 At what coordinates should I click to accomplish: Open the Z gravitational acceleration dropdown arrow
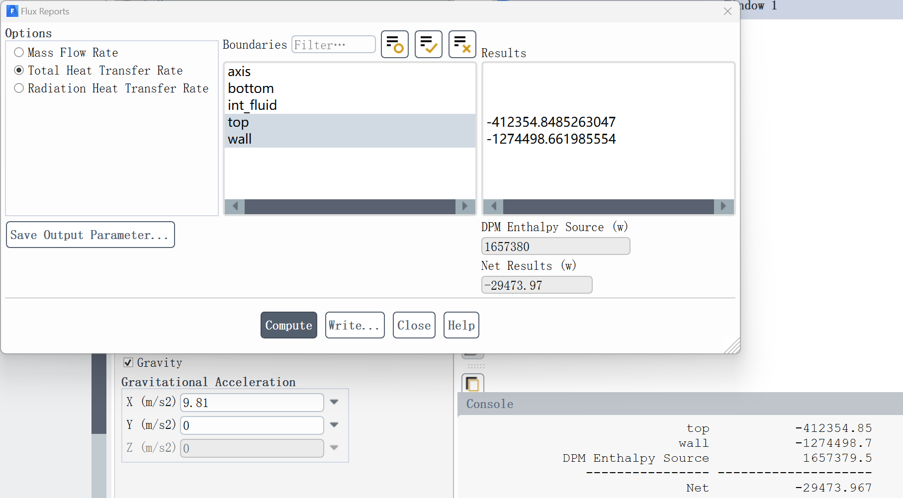tap(334, 448)
